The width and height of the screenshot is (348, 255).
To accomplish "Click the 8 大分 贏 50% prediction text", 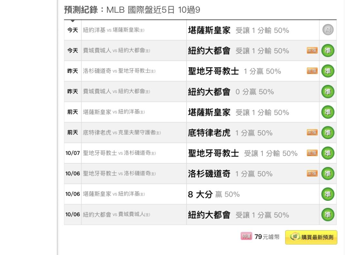I will (x=214, y=194).
